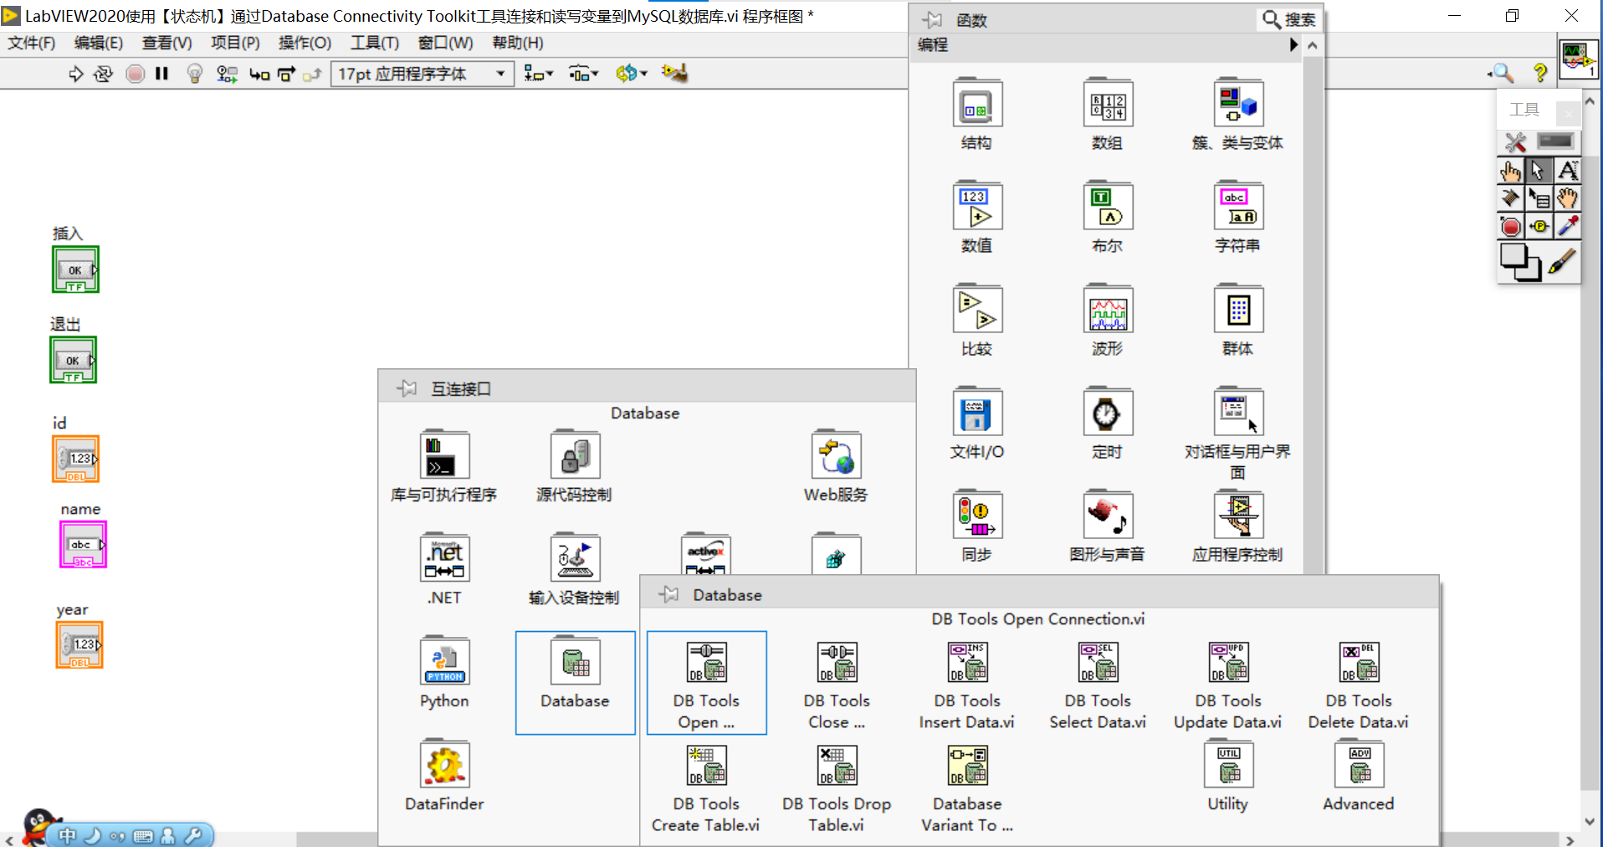Toggle the 插入 Boolean constant value
The image size is (1603, 847).
coord(75,269)
